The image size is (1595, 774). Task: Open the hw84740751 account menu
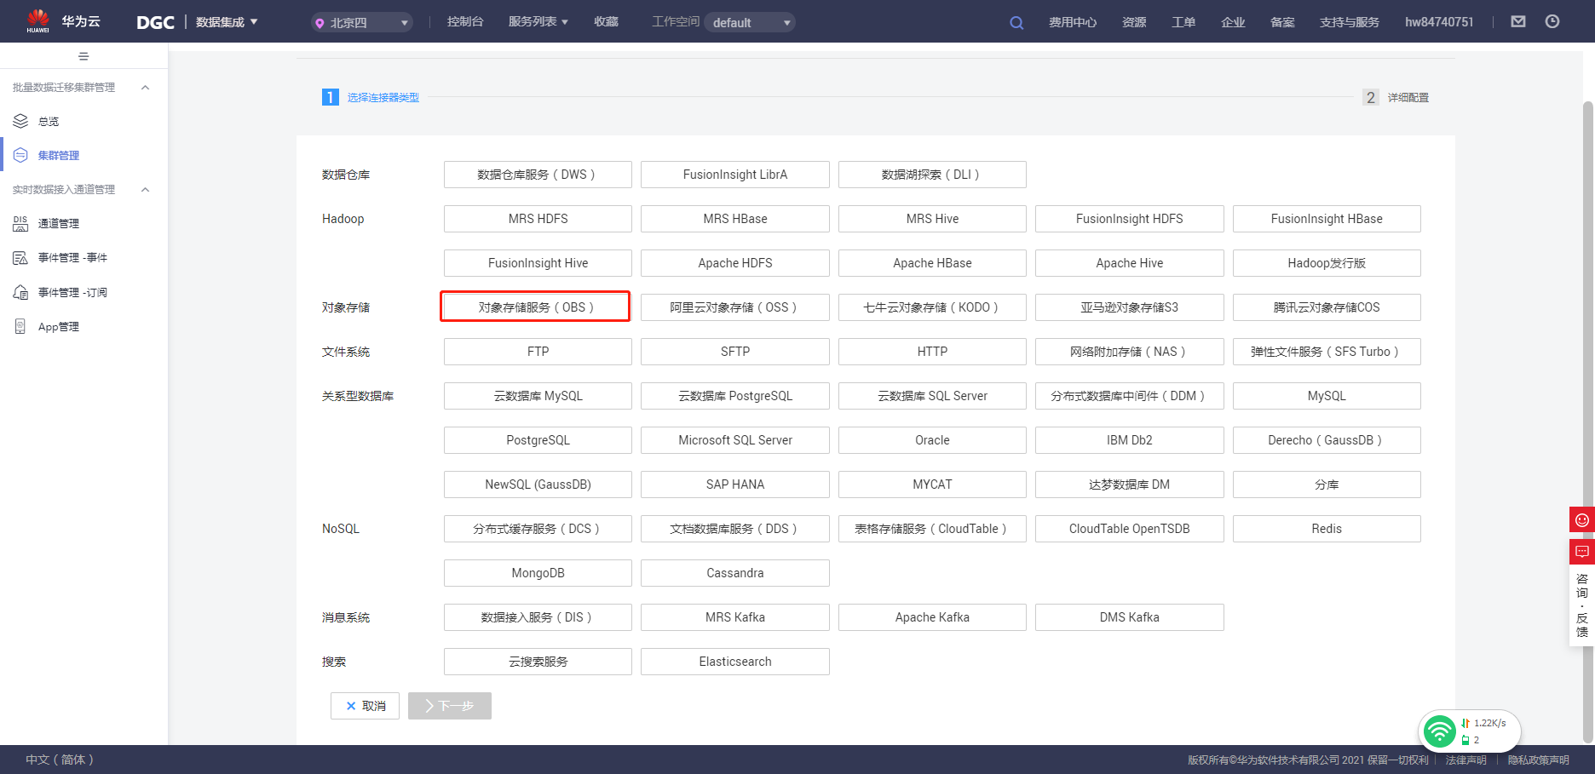coord(1439,22)
